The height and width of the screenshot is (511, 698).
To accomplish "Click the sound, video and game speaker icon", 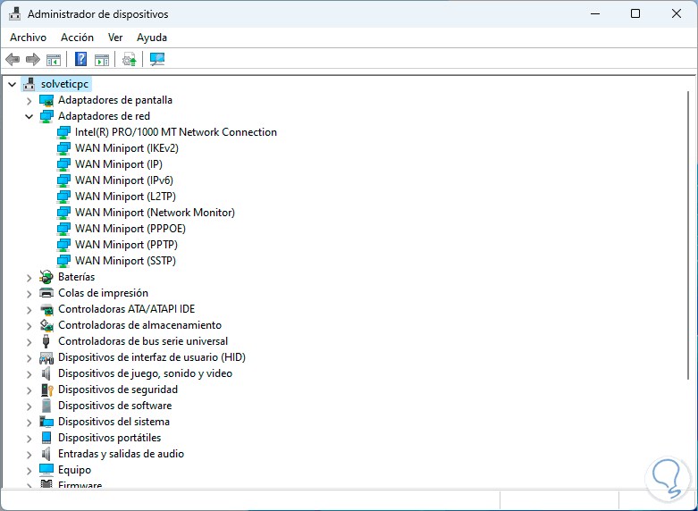I will pos(46,373).
